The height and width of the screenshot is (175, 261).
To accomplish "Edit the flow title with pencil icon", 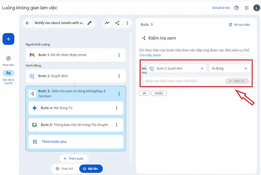I will coord(89,23).
